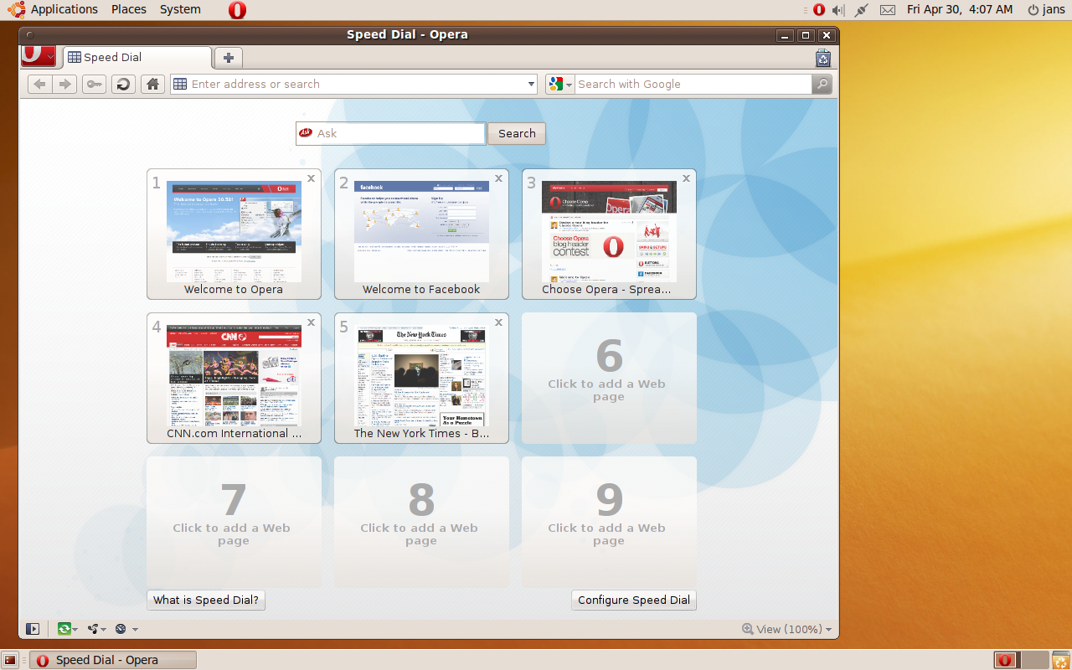This screenshot has height=670, width=1072.
Task: Click the What is Speed Dial? button
Action: 206,600
